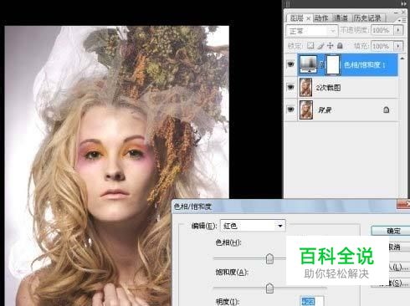
Task: Click the 存储(S)... button in the dialog
Action: click(399, 283)
